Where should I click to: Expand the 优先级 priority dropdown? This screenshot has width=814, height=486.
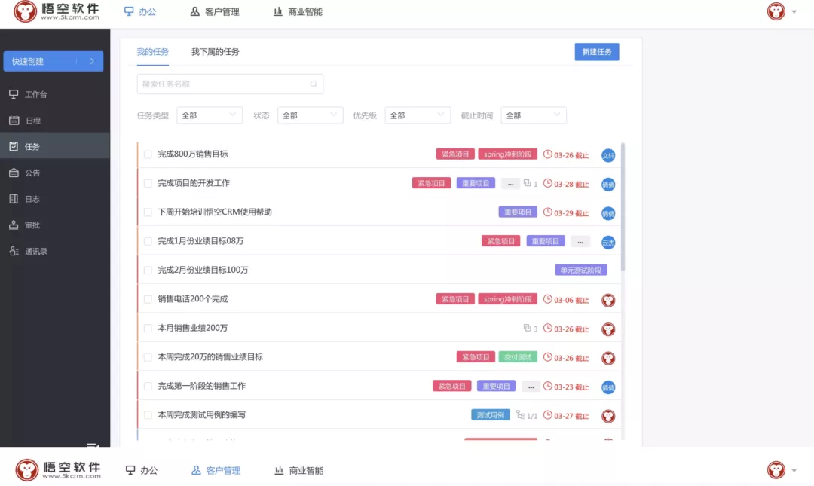tap(418, 115)
